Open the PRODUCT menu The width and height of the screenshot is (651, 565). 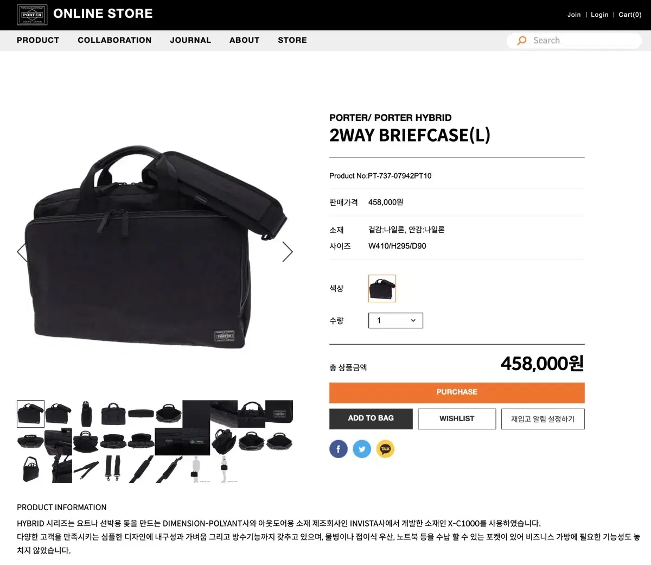click(38, 40)
